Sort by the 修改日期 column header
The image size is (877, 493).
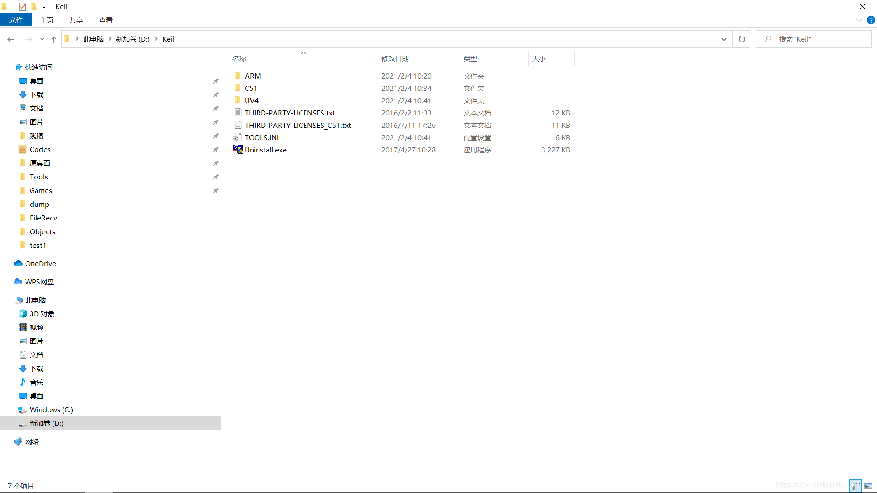tap(395, 58)
